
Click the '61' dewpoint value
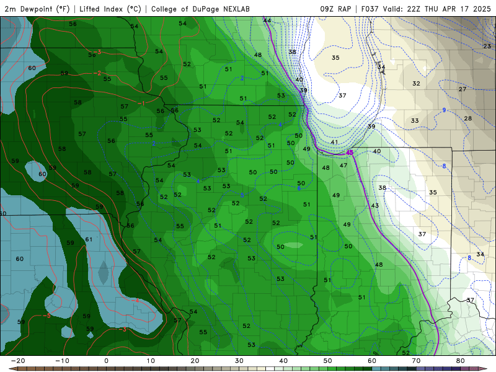89,239
